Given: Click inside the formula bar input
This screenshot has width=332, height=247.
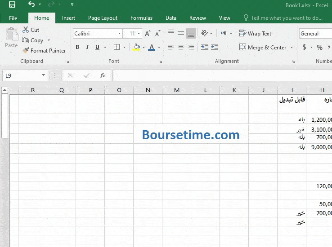Looking at the screenshot, I should pyautogui.click(x=222, y=75).
